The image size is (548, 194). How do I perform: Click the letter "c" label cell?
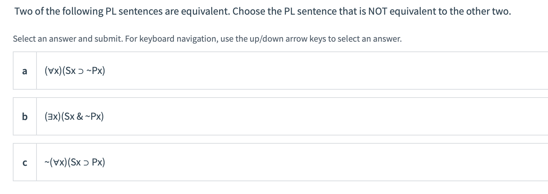click(25, 162)
